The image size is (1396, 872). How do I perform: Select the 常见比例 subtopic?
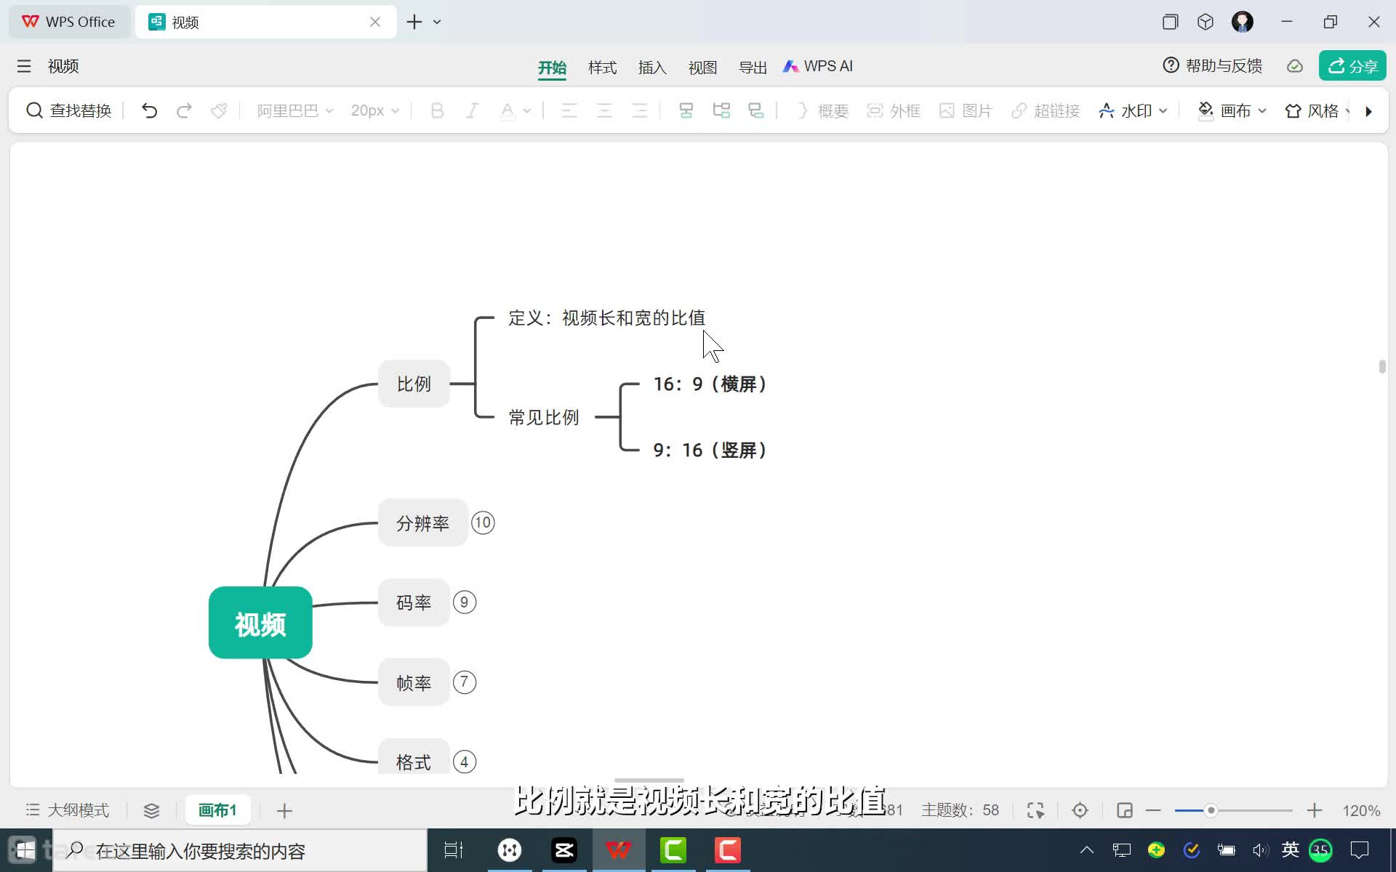click(x=544, y=417)
